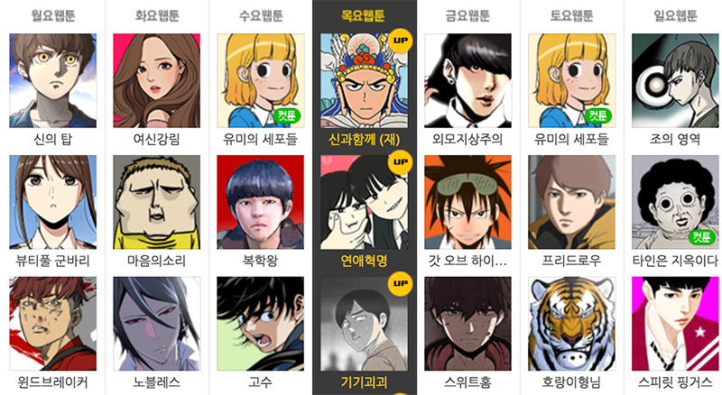Open the 여신강림 title link

156,139
